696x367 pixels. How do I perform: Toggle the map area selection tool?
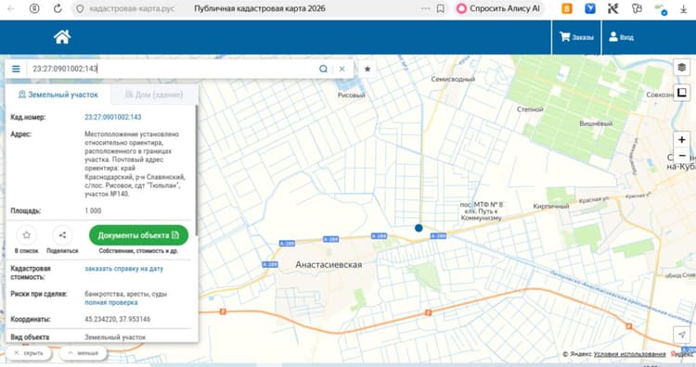682,92
